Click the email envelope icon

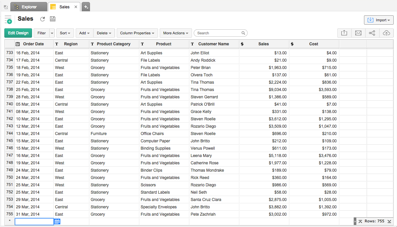pos(358,33)
